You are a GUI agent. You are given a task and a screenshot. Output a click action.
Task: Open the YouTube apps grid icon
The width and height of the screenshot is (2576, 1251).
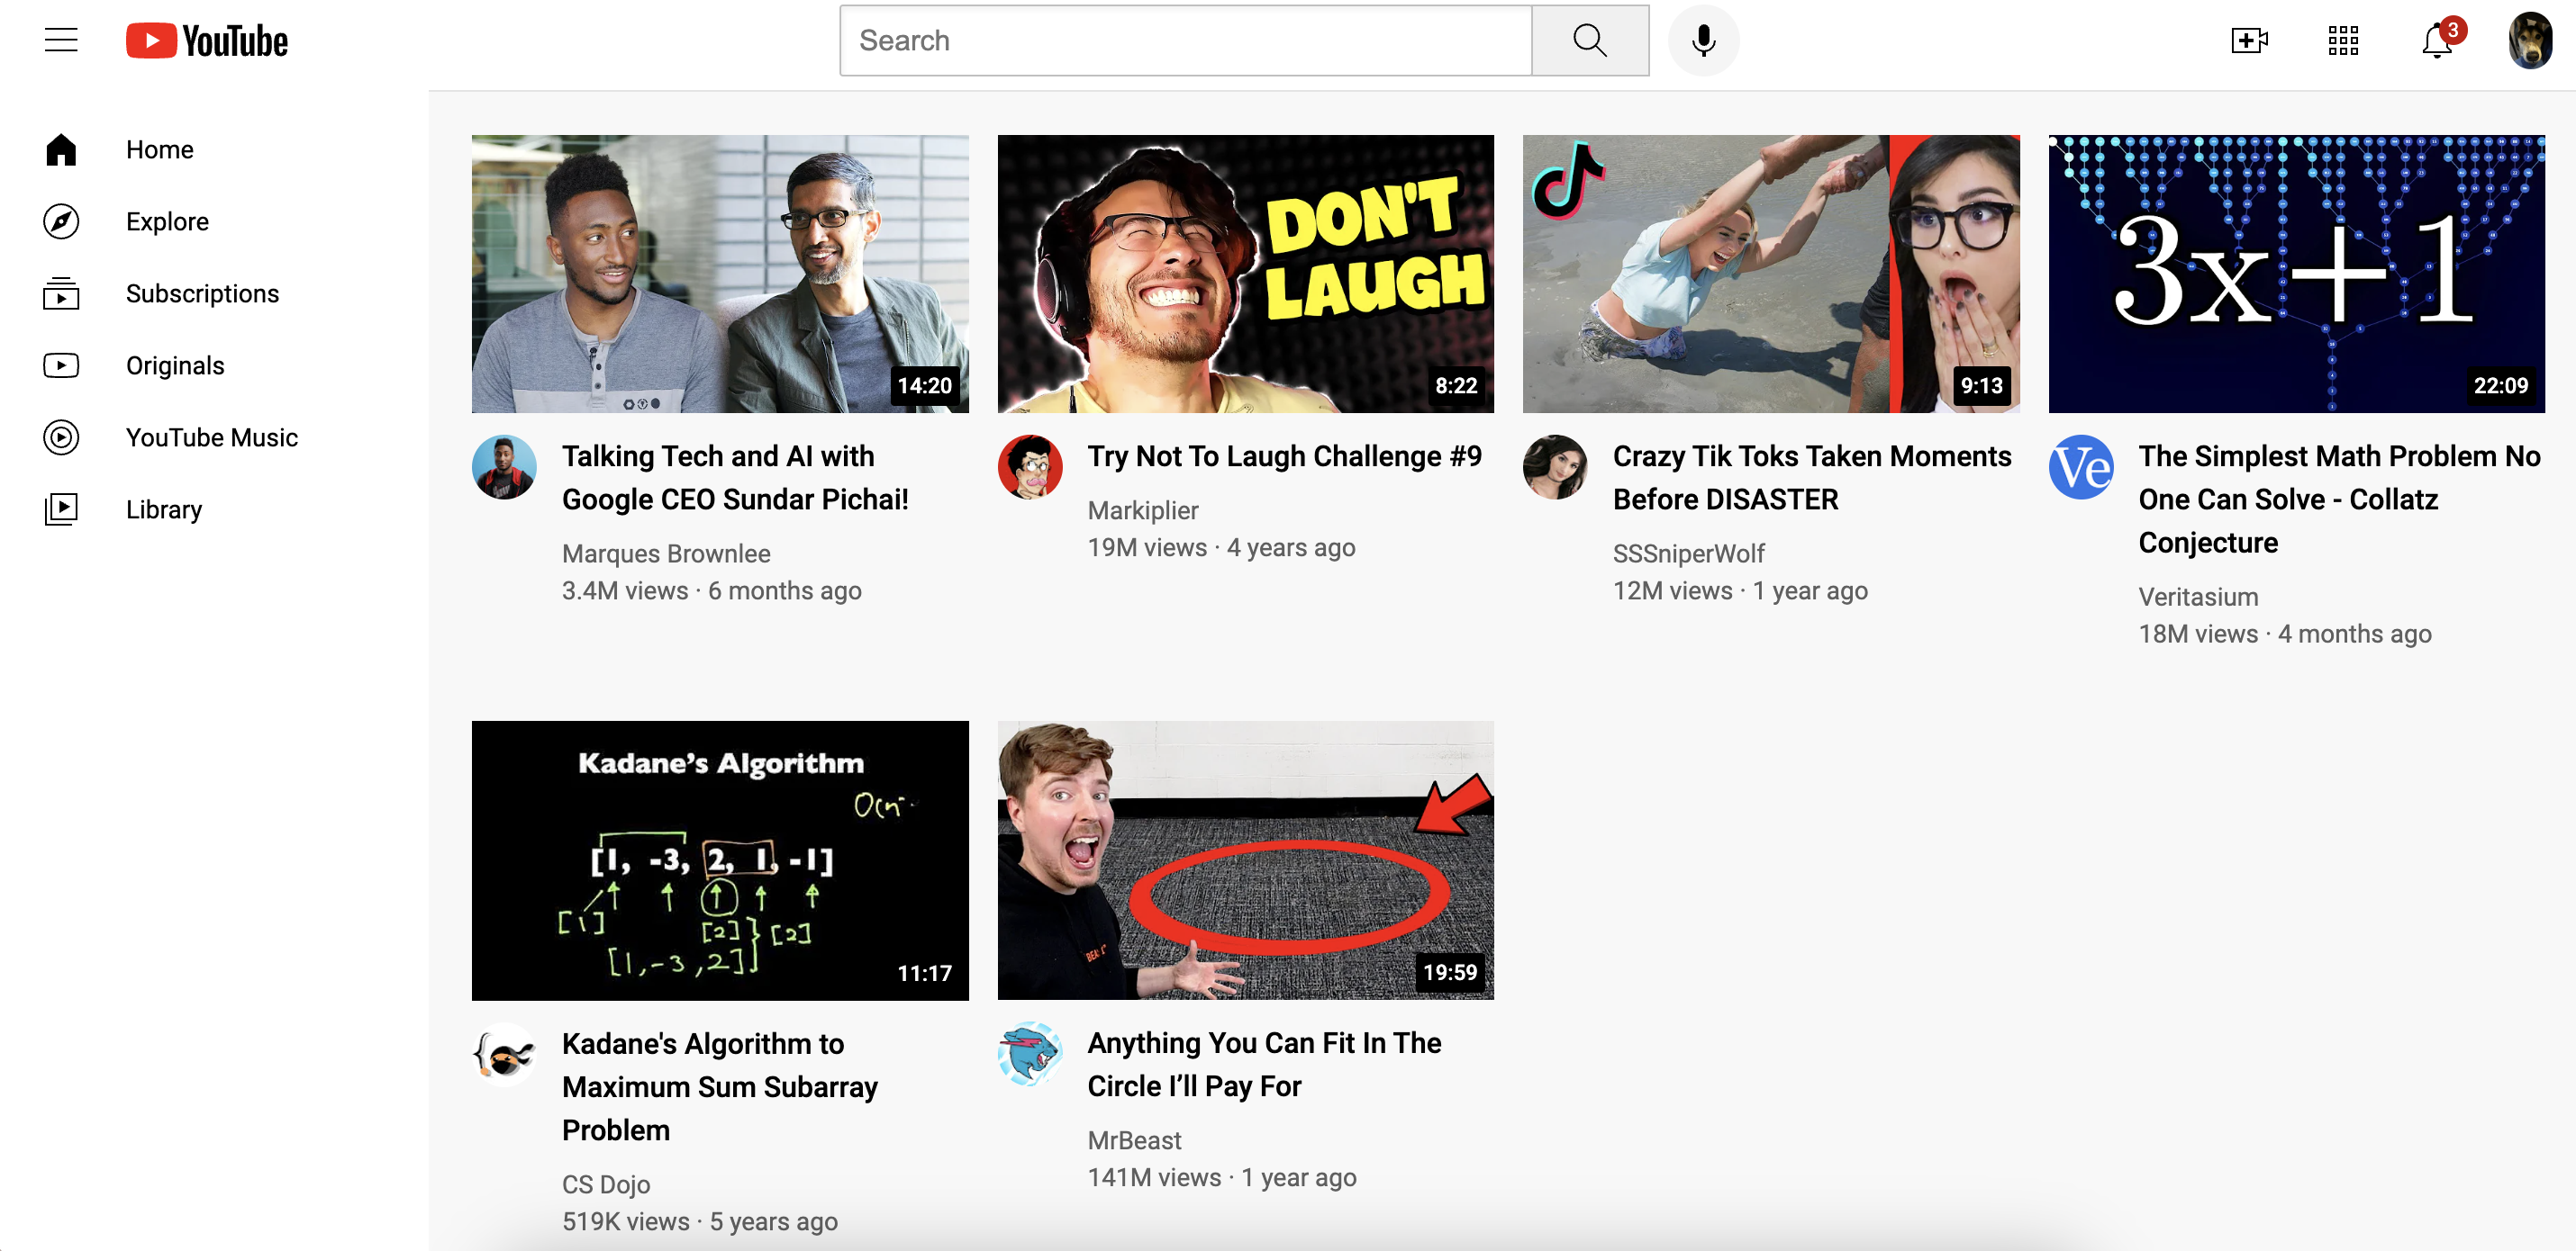click(2342, 40)
